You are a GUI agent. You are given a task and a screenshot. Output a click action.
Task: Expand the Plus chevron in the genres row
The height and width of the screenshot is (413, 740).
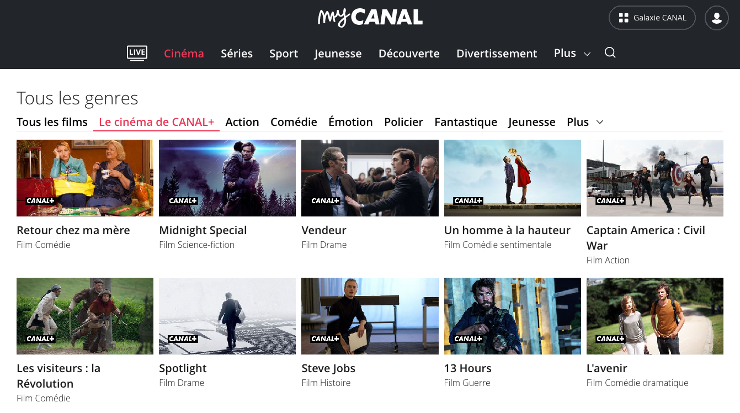(x=600, y=122)
